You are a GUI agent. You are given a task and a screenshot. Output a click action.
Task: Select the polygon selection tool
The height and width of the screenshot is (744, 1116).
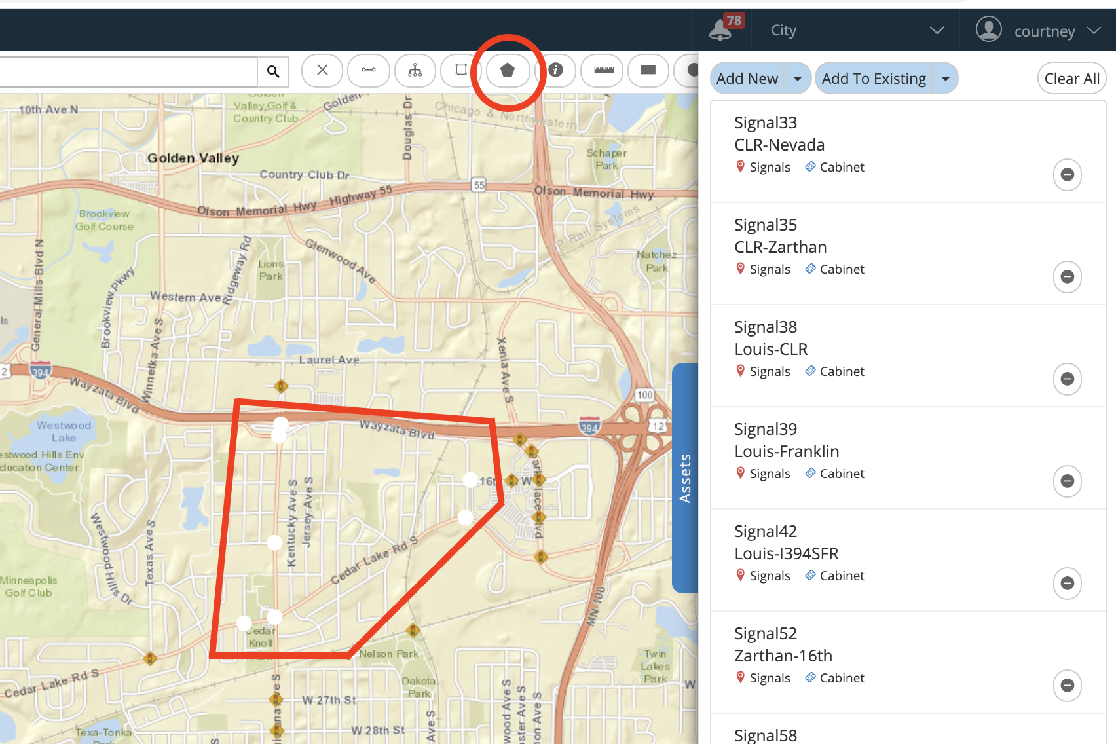[508, 70]
